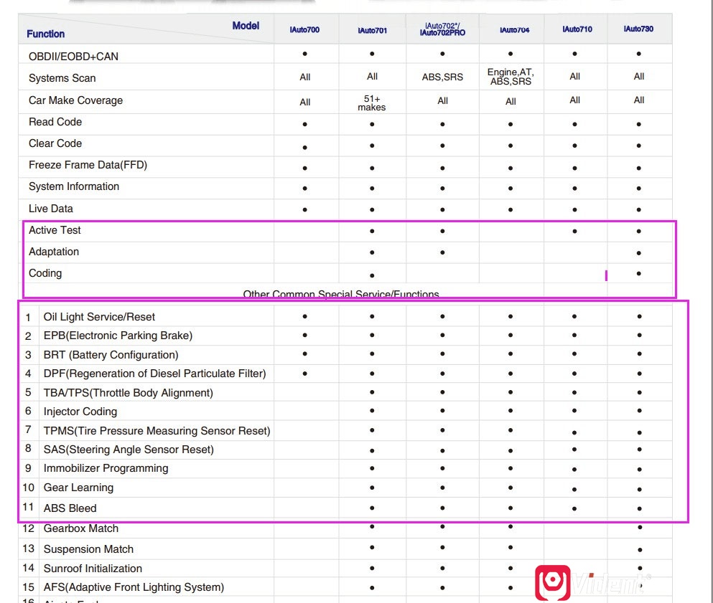713x603 pixels.
Task: Click the "Active Test" row label
Action: tap(55, 230)
